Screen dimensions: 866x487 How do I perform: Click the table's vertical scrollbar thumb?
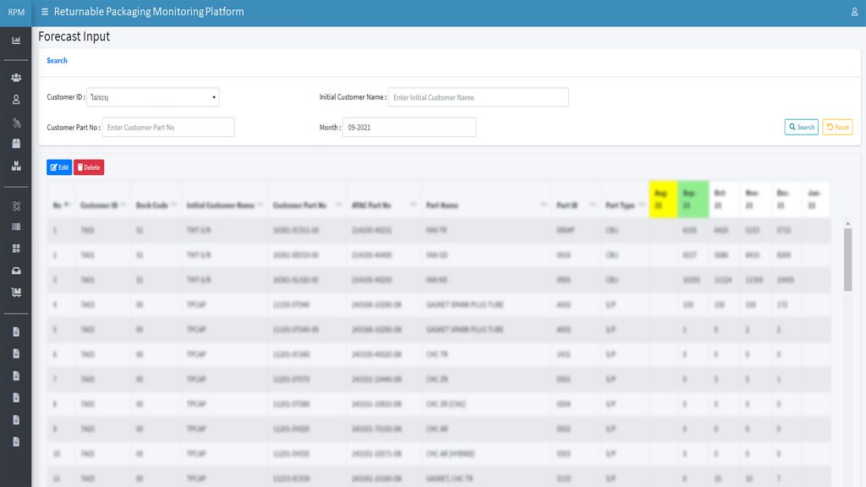(847, 260)
